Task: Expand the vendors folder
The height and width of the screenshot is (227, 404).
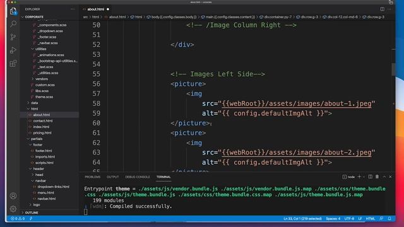Action: pyautogui.click(x=41, y=79)
